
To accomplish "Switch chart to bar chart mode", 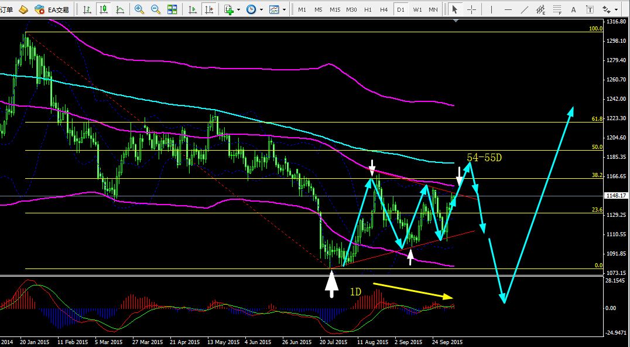I will coord(87,9).
